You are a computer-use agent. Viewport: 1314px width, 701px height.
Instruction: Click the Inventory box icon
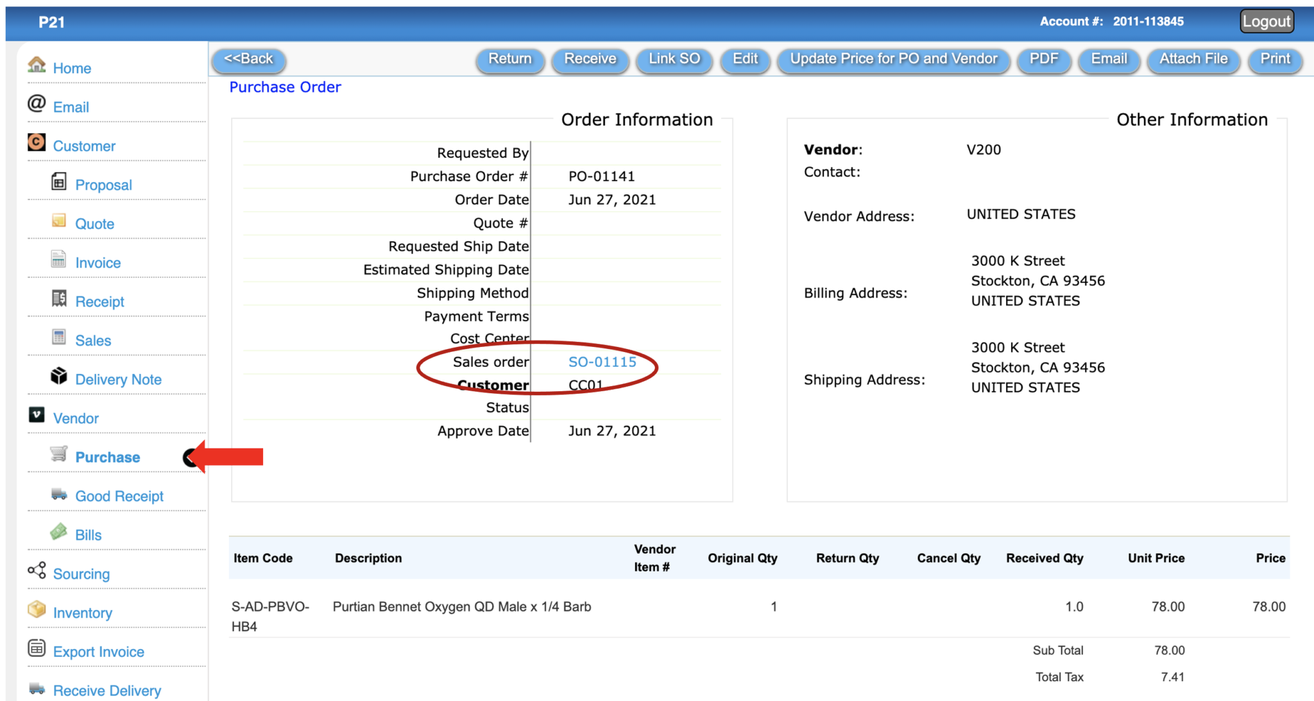[x=37, y=609]
